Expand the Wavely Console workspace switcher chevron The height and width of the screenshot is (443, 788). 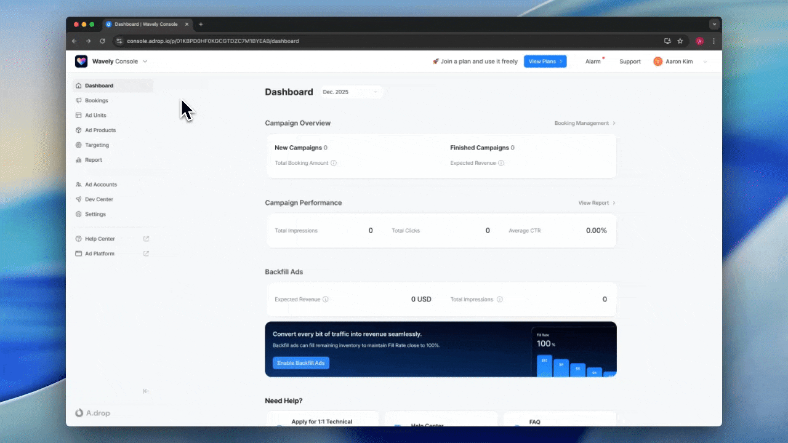tap(145, 61)
